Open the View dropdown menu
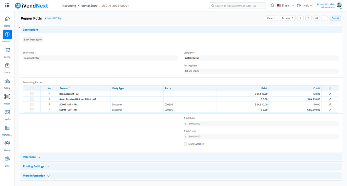This screenshot has height=186, width=347. tap(271, 18)
